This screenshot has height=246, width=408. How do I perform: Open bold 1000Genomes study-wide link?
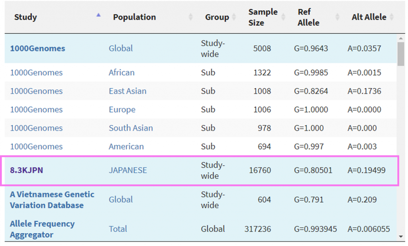point(37,49)
